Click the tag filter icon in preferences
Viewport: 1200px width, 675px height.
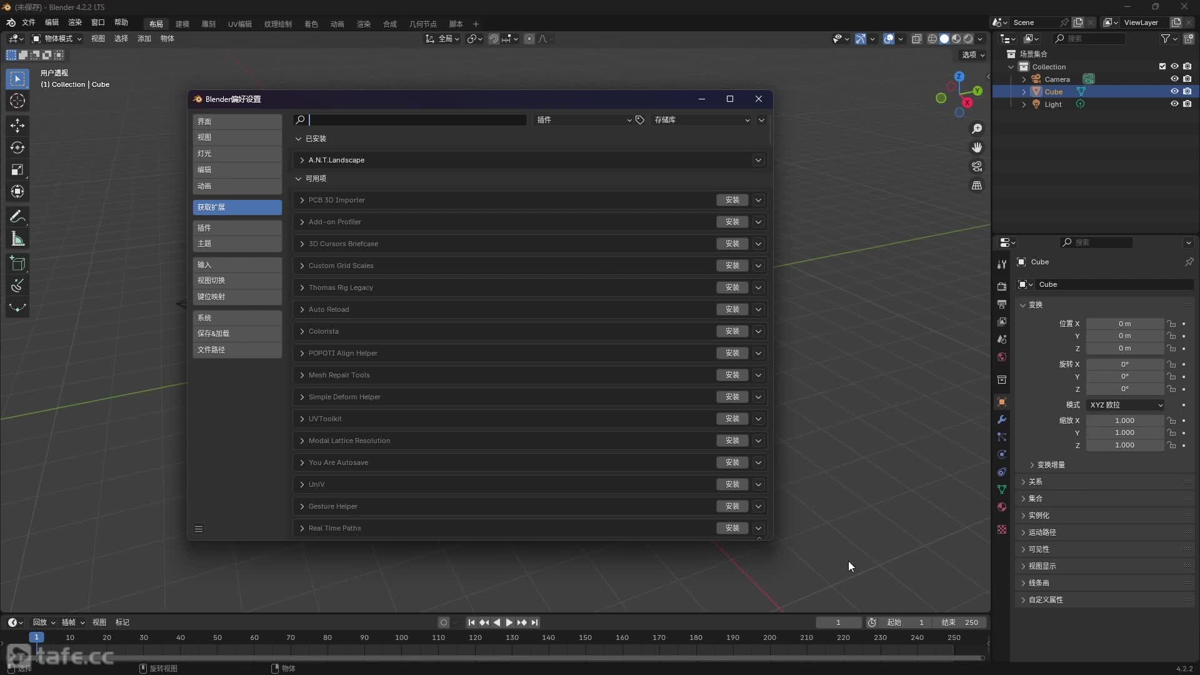tap(640, 120)
